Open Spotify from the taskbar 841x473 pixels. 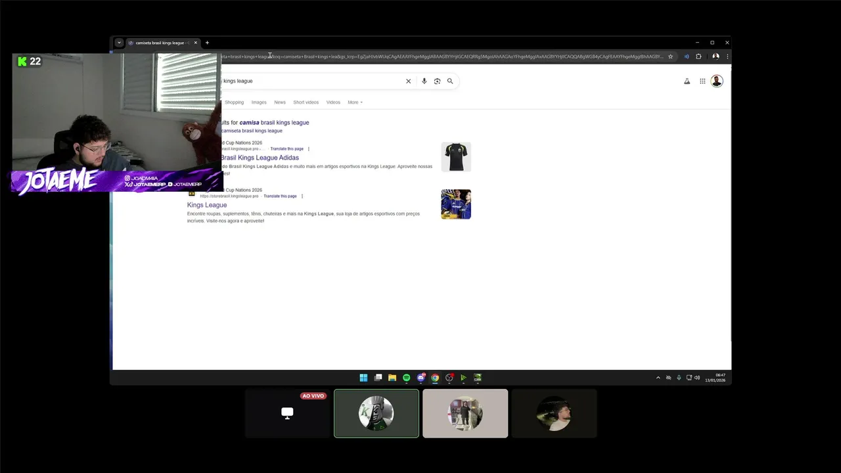[x=406, y=378]
